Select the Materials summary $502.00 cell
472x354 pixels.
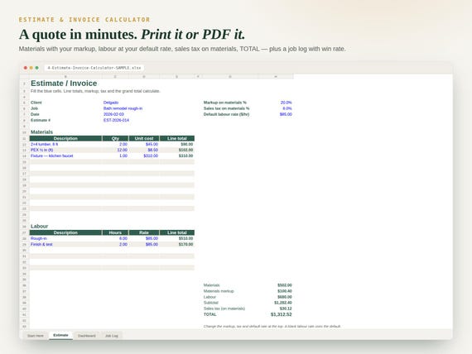285,285
